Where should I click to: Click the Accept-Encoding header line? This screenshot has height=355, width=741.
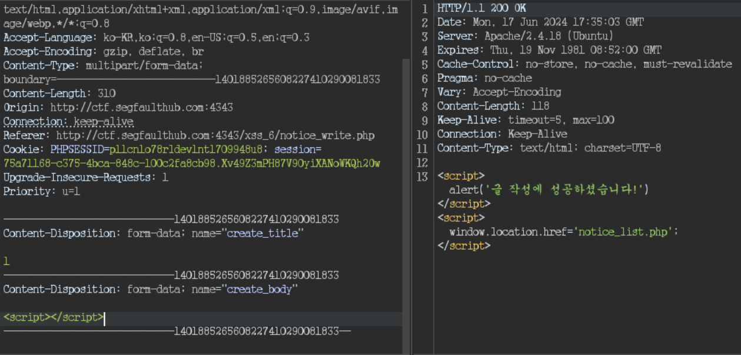coord(104,51)
